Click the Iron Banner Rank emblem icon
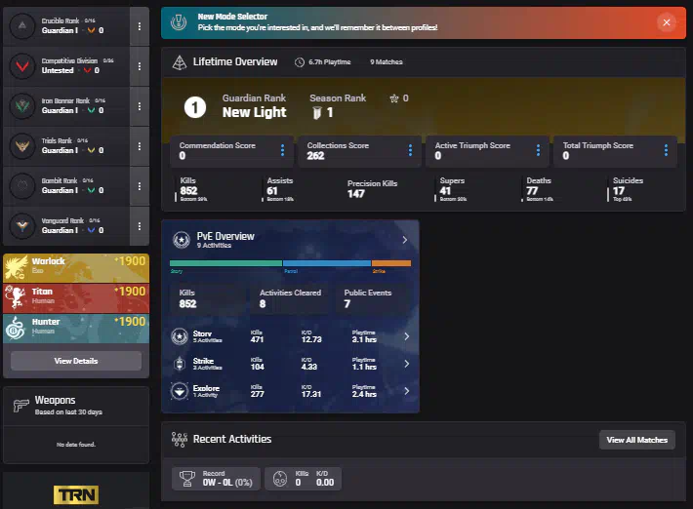The height and width of the screenshot is (509, 693). pyautogui.click(x=22, y=106)
